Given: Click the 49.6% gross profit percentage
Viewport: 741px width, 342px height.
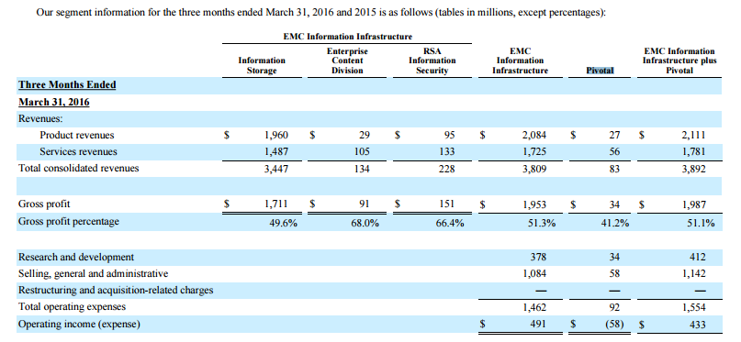Looking at the screenshot, I should (x=283, y=223).
